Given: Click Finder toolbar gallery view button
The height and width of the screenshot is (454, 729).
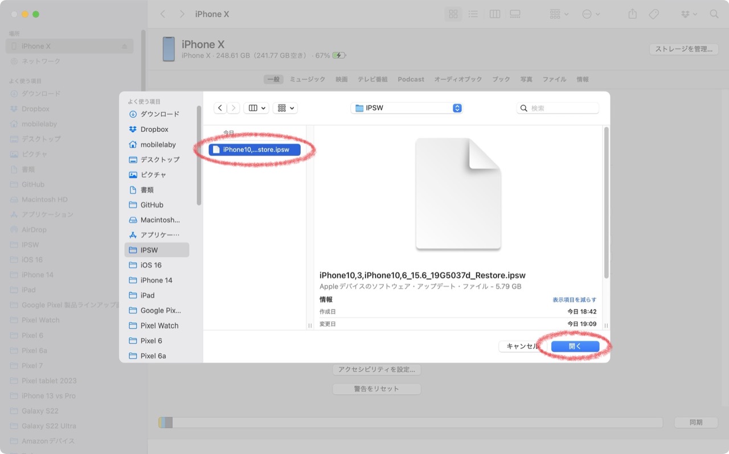Looking at the screenshot, I should pyautogui.click(x=515, y=14).
